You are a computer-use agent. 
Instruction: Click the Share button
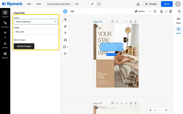(167, 4)
